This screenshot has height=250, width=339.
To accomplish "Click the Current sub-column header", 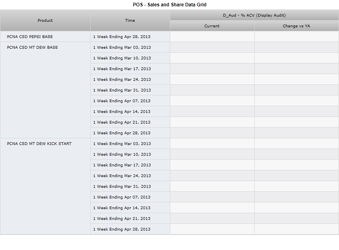I will tap(212, 26).
